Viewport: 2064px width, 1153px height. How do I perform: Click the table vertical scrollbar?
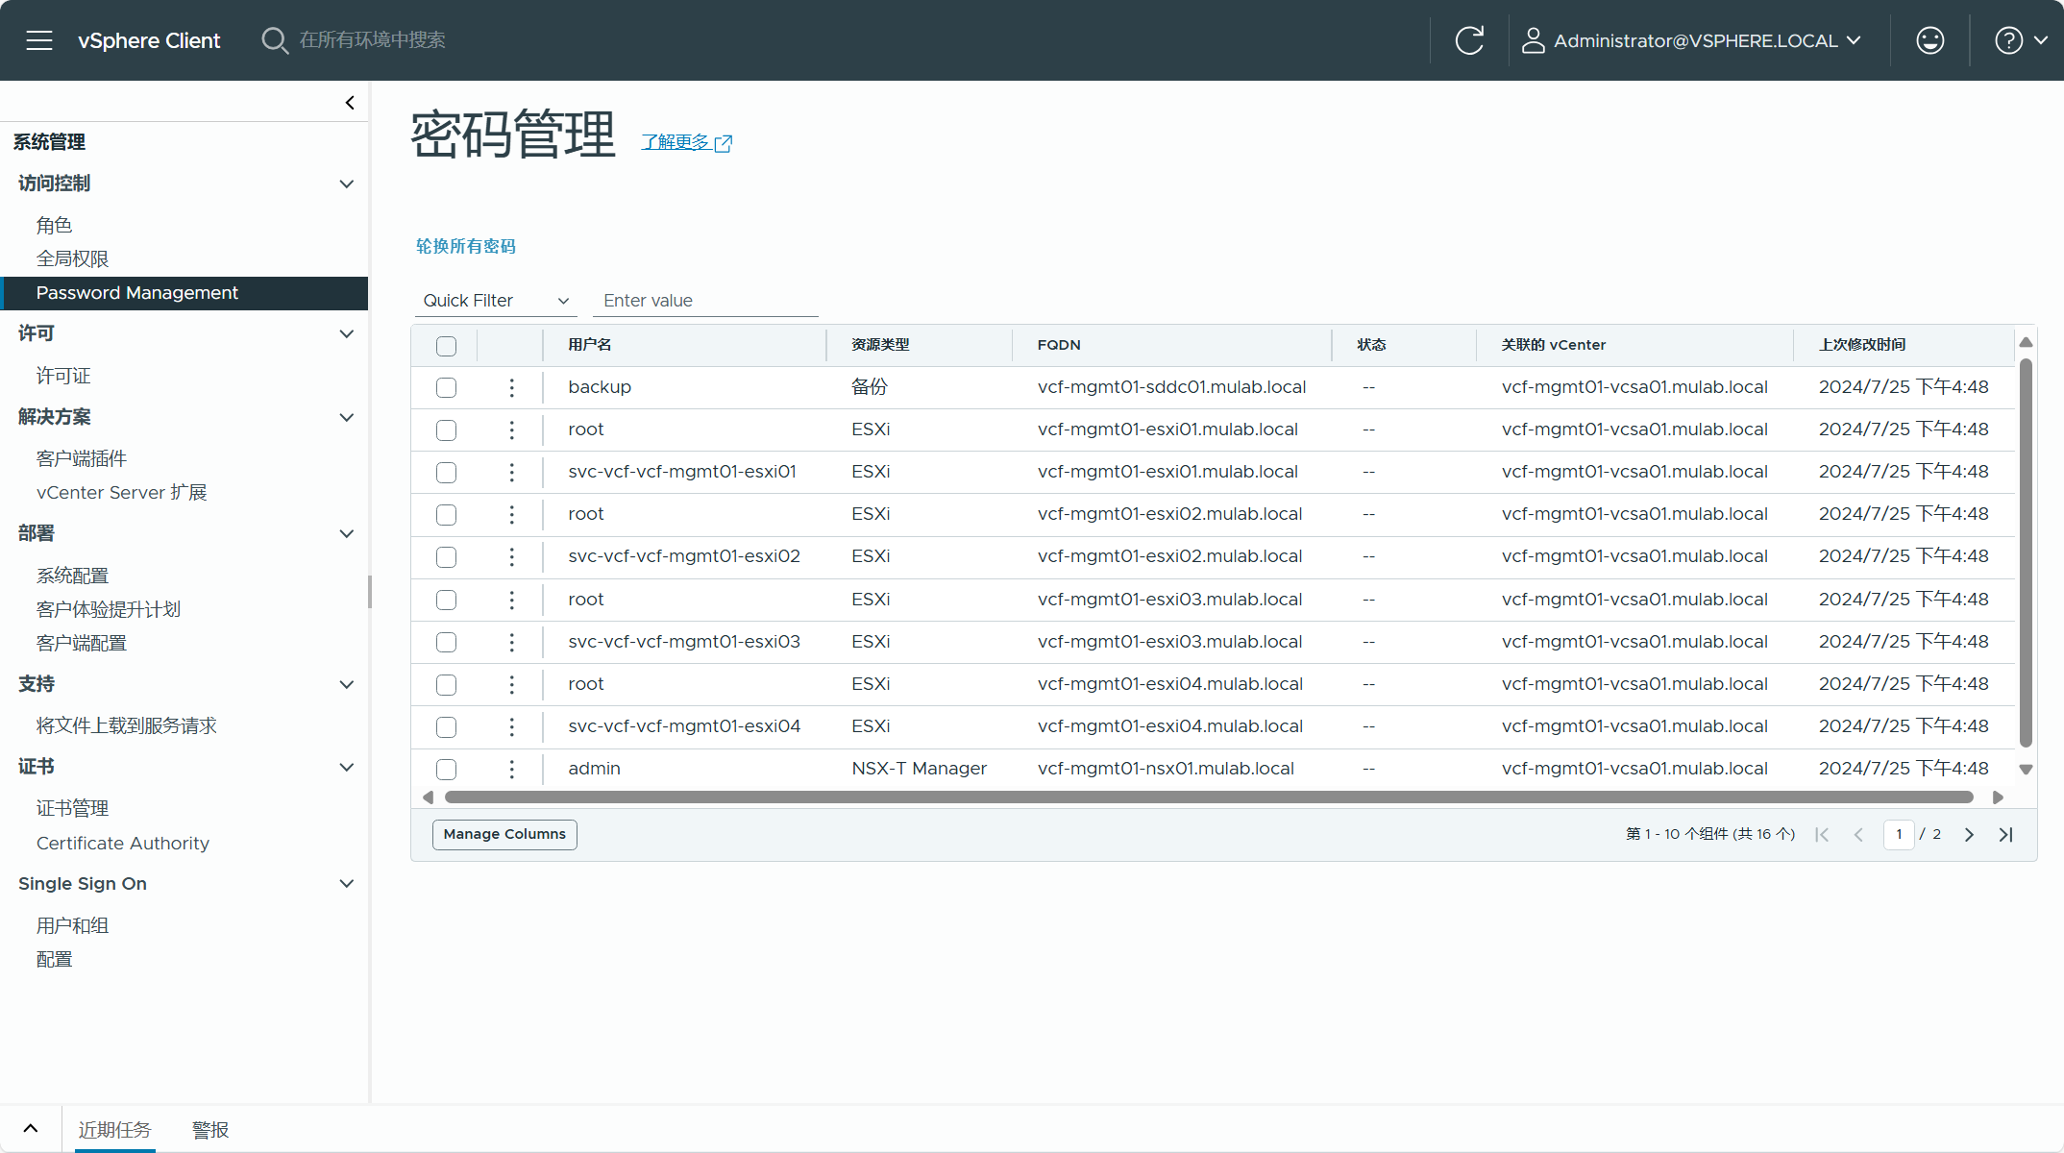(2026, 552)
